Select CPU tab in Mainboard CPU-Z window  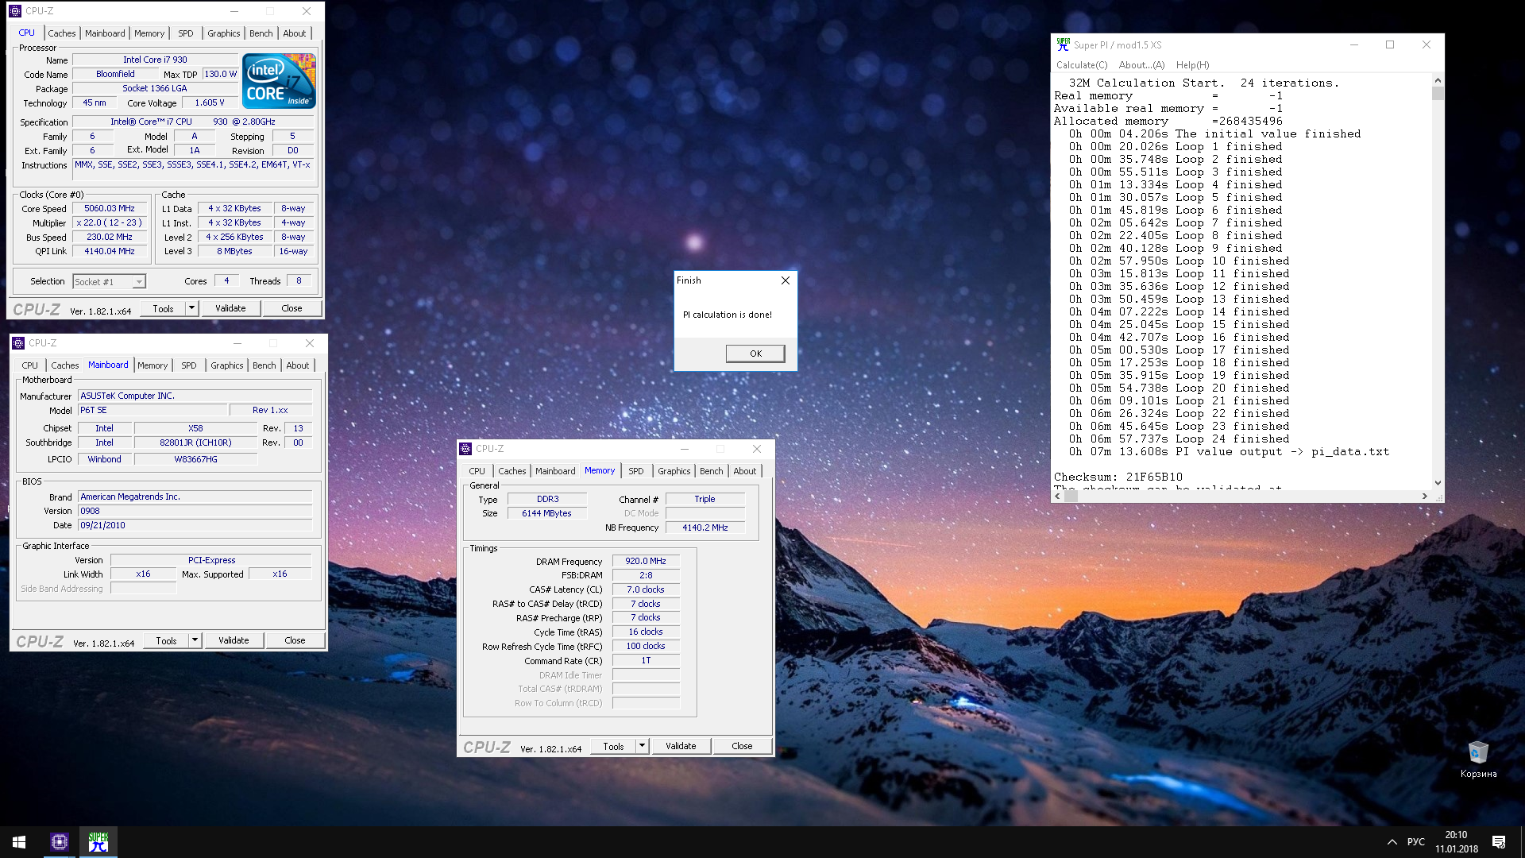coord(29,365)
